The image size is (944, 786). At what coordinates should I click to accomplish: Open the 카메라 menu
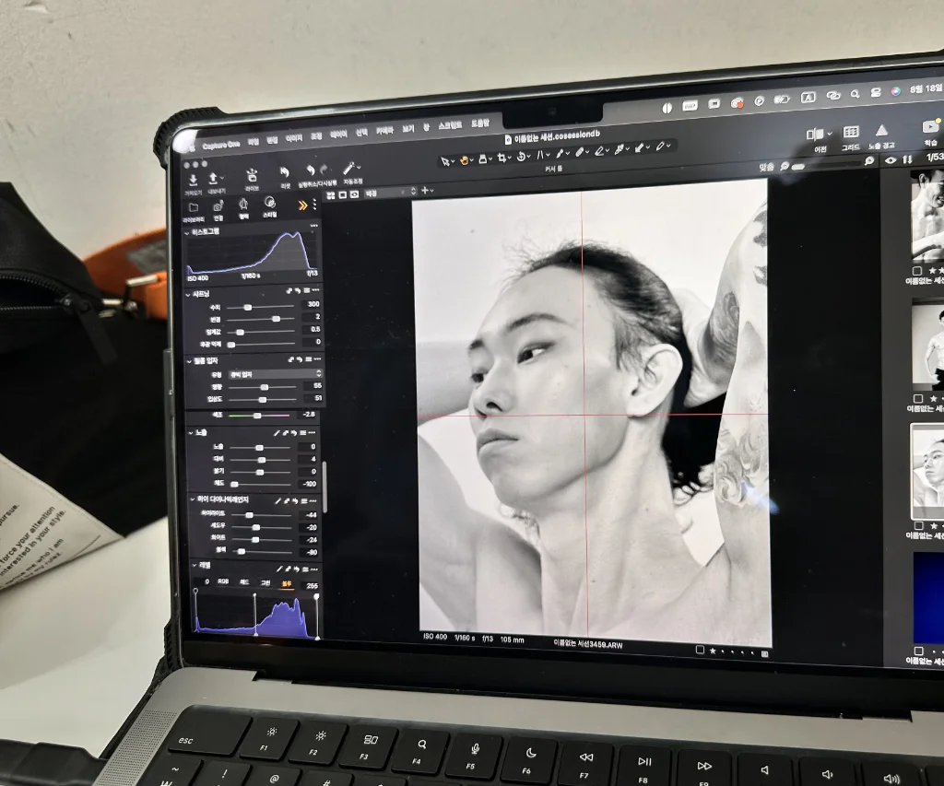click(384, 131)
